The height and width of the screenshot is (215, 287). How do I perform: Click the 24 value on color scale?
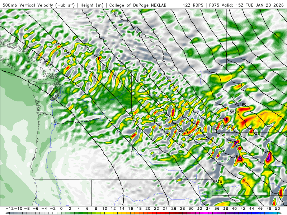[x=165, y=209]
